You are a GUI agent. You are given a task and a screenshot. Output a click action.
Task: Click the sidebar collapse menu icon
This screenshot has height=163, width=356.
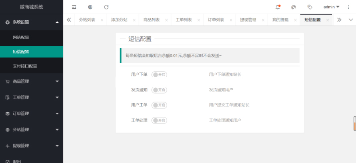74,7
